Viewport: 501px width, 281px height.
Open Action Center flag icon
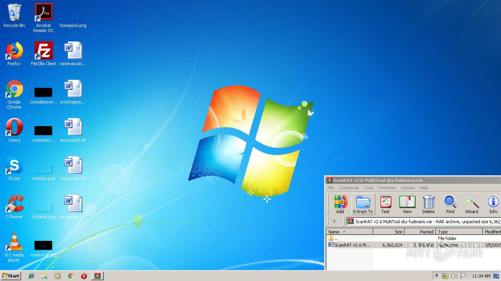464,276
